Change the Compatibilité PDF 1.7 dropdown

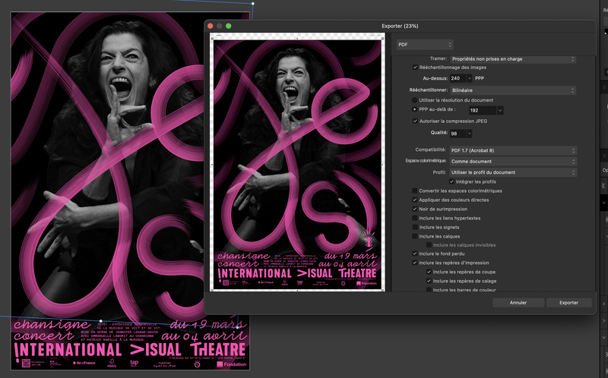511,150
